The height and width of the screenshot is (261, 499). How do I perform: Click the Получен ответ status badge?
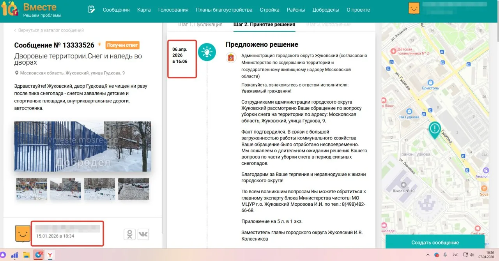point(122,45)
